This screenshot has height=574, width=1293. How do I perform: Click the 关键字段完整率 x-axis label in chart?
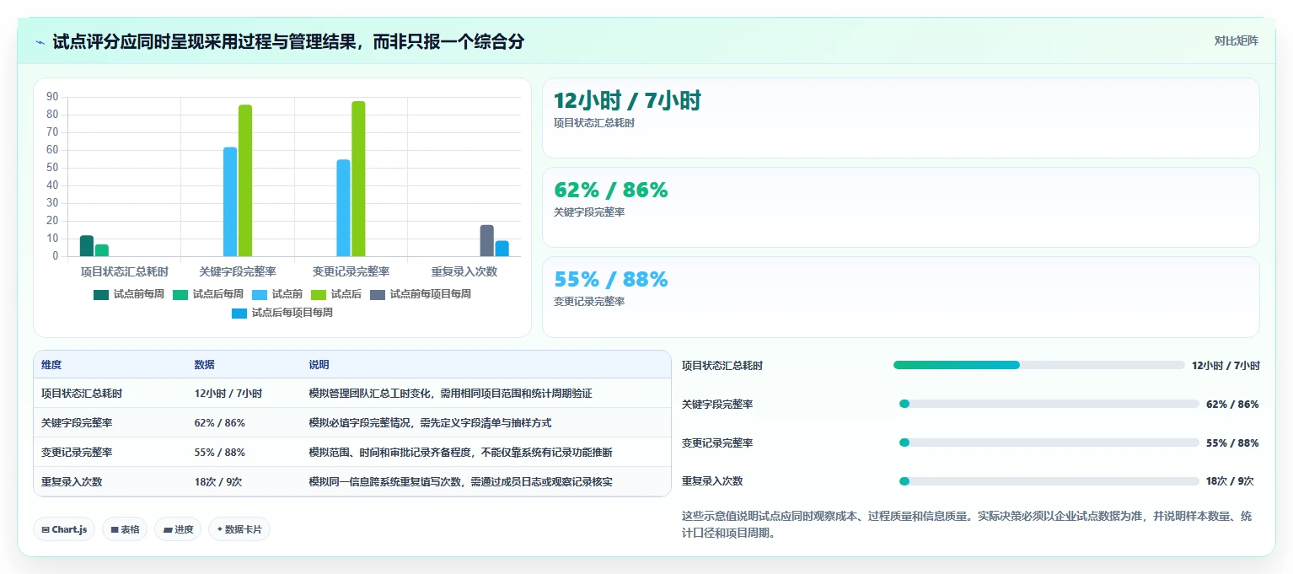(238, 271)
